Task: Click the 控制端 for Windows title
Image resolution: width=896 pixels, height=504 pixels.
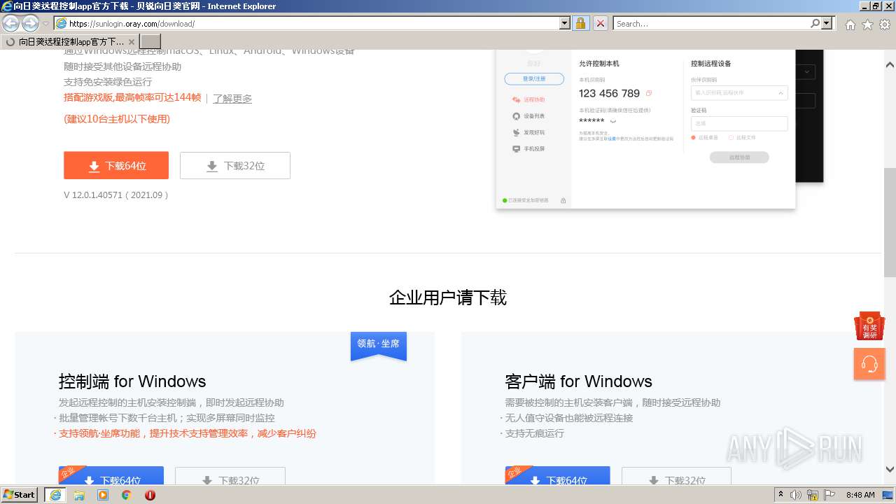Action: (x=132, y=381)
